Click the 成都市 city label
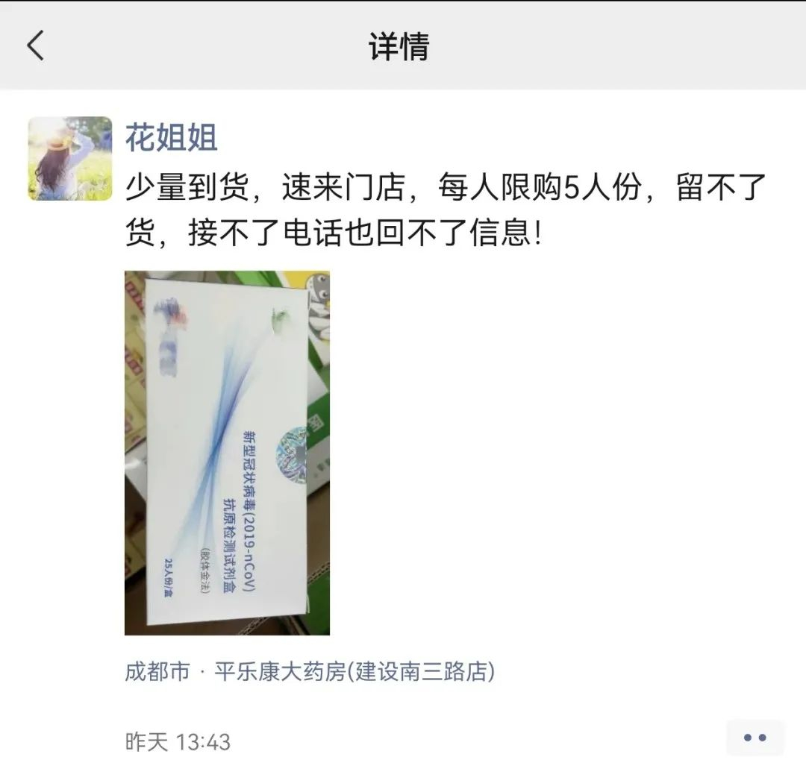 157,671
